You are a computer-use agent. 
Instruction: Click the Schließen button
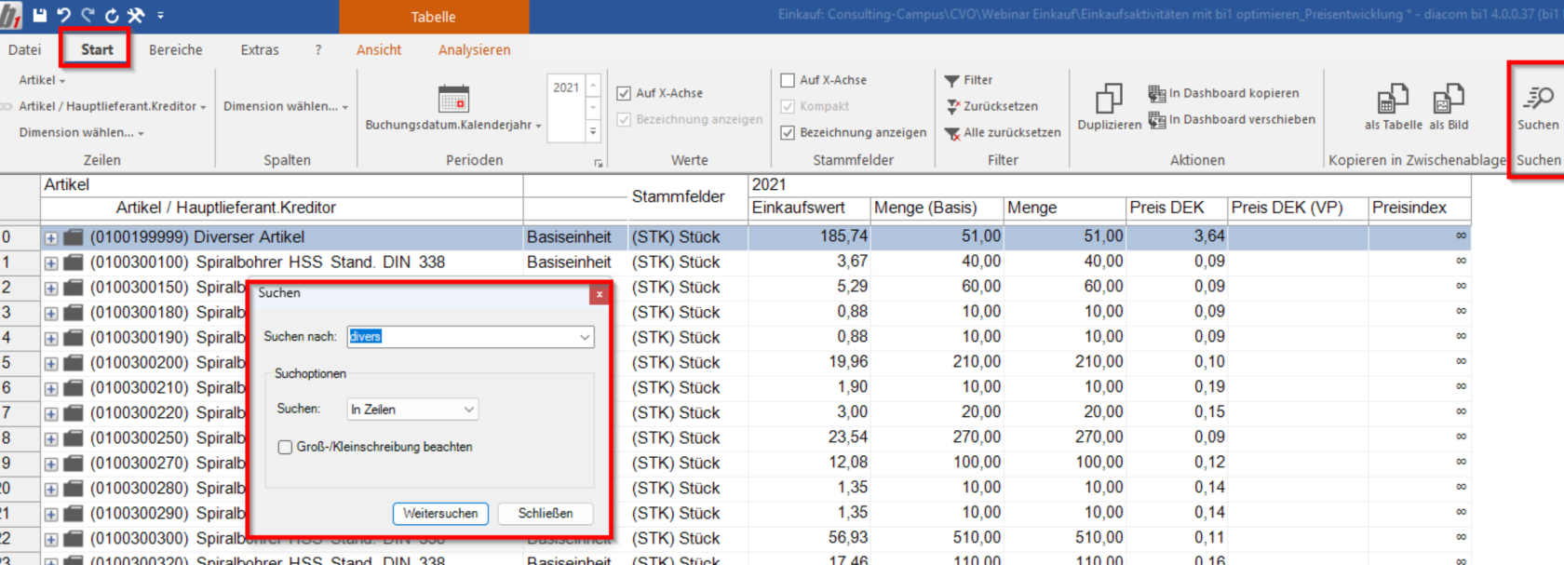pos(546,514)
